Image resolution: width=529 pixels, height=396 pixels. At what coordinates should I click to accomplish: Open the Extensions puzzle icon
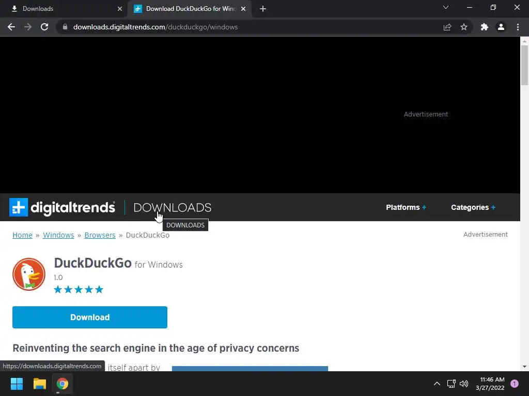485,27
